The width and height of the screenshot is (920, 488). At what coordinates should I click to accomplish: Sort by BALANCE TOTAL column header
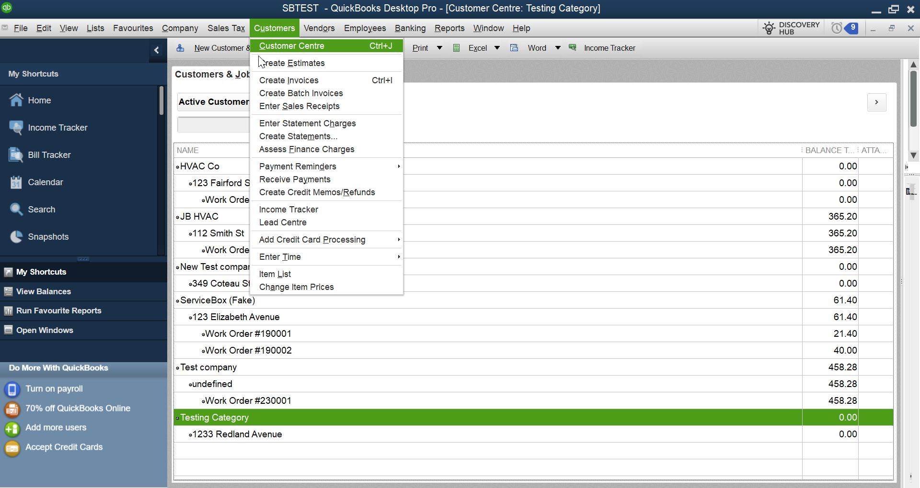click(829, 150)
